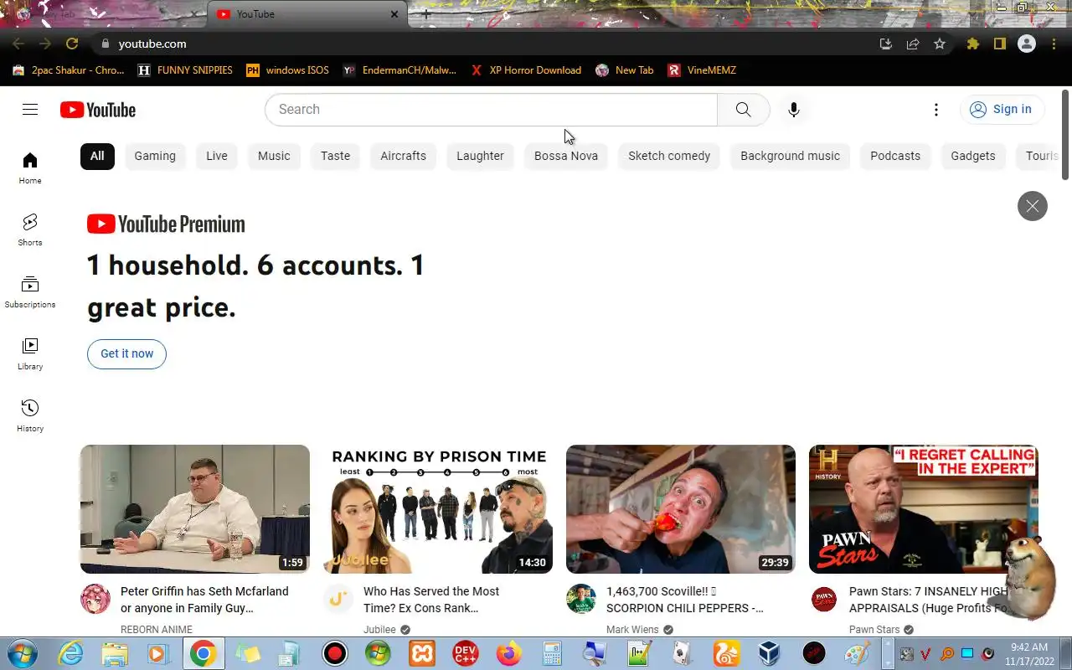This screenshot has height=670, width=1072.
Task: Click the install app icon in address bar
Action: 885,44
